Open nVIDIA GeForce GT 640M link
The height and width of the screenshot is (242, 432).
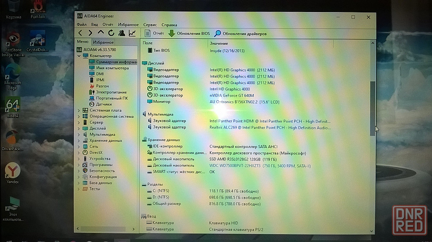tap(232, 95)
